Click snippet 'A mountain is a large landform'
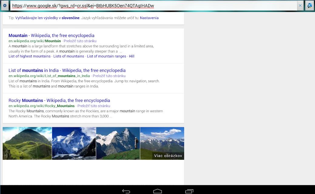The image size is (315, 194). (x=81, y=49)
